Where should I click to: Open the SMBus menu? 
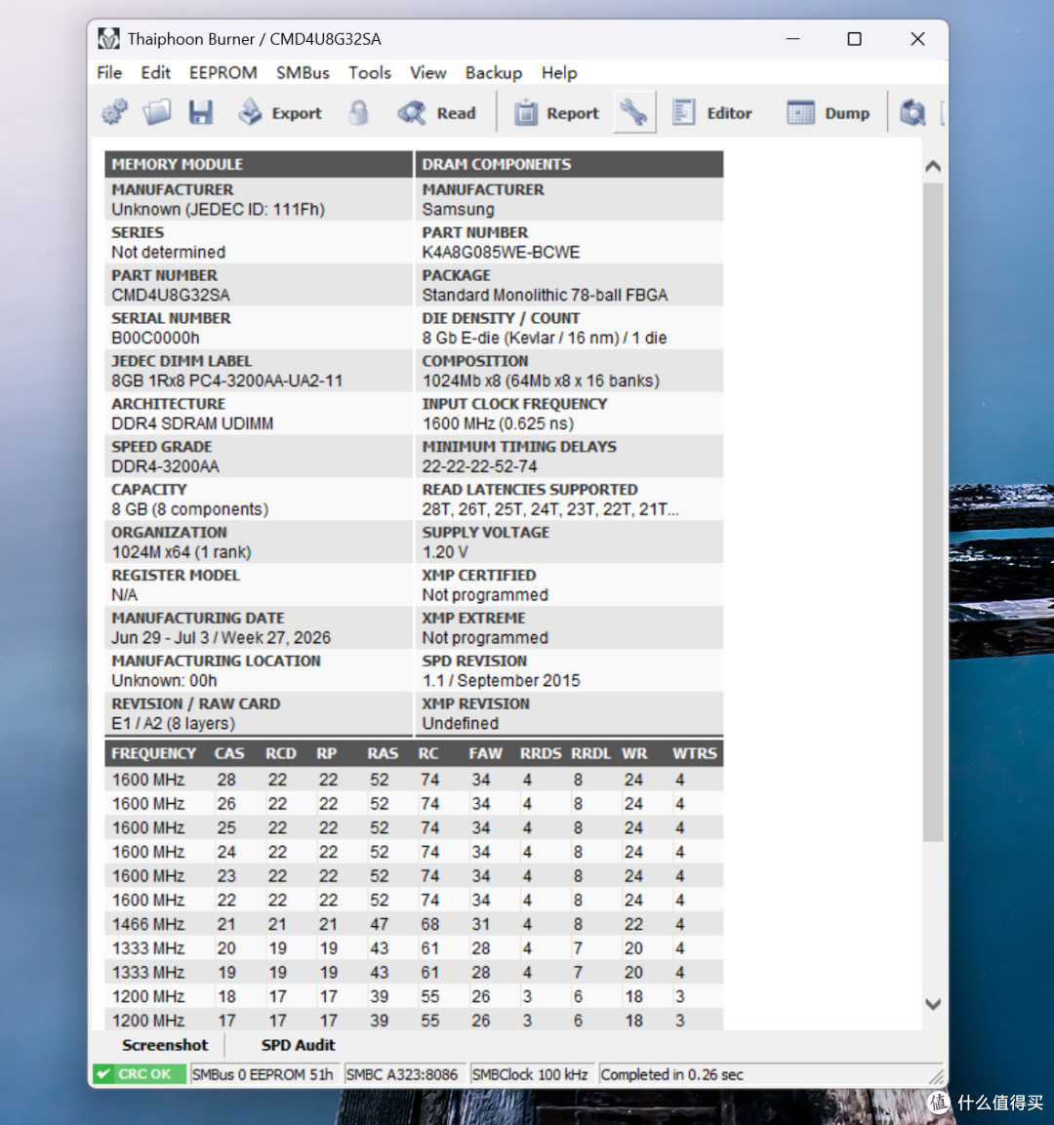pos(303,72)
